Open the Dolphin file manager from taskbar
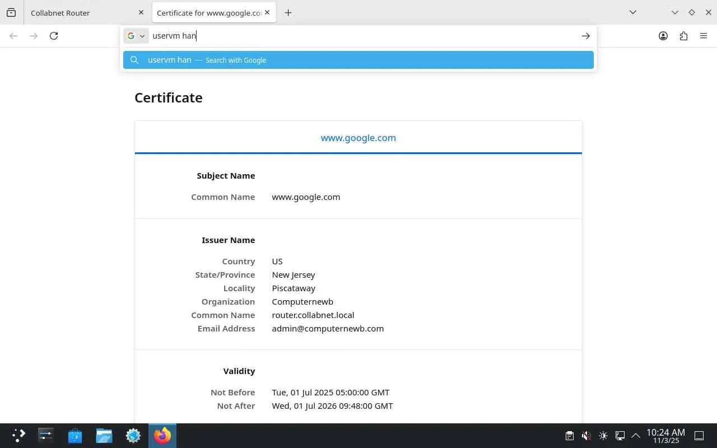The image size is (717, 448). point(104,436)
